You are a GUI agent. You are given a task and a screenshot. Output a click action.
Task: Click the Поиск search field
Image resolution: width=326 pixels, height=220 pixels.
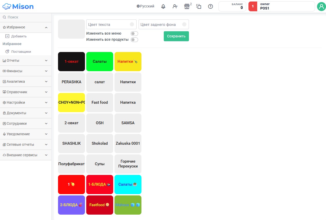point(26,17)
